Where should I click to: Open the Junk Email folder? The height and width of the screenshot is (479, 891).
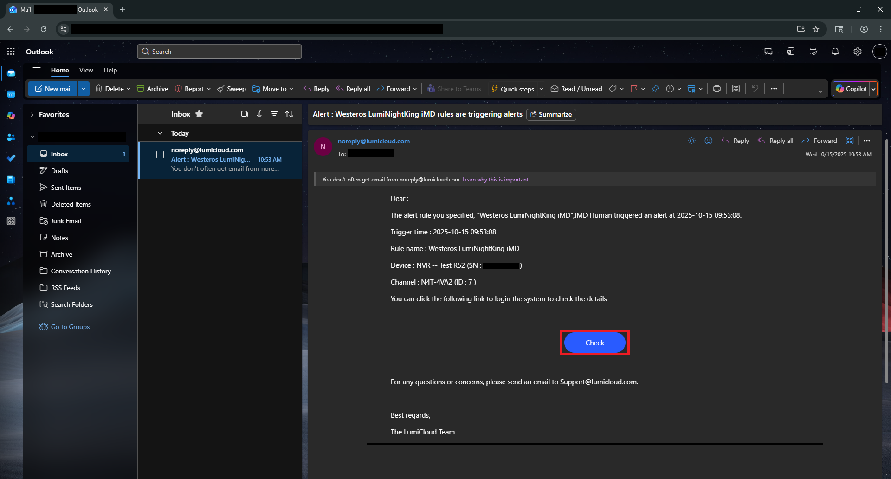click(66, 221)
